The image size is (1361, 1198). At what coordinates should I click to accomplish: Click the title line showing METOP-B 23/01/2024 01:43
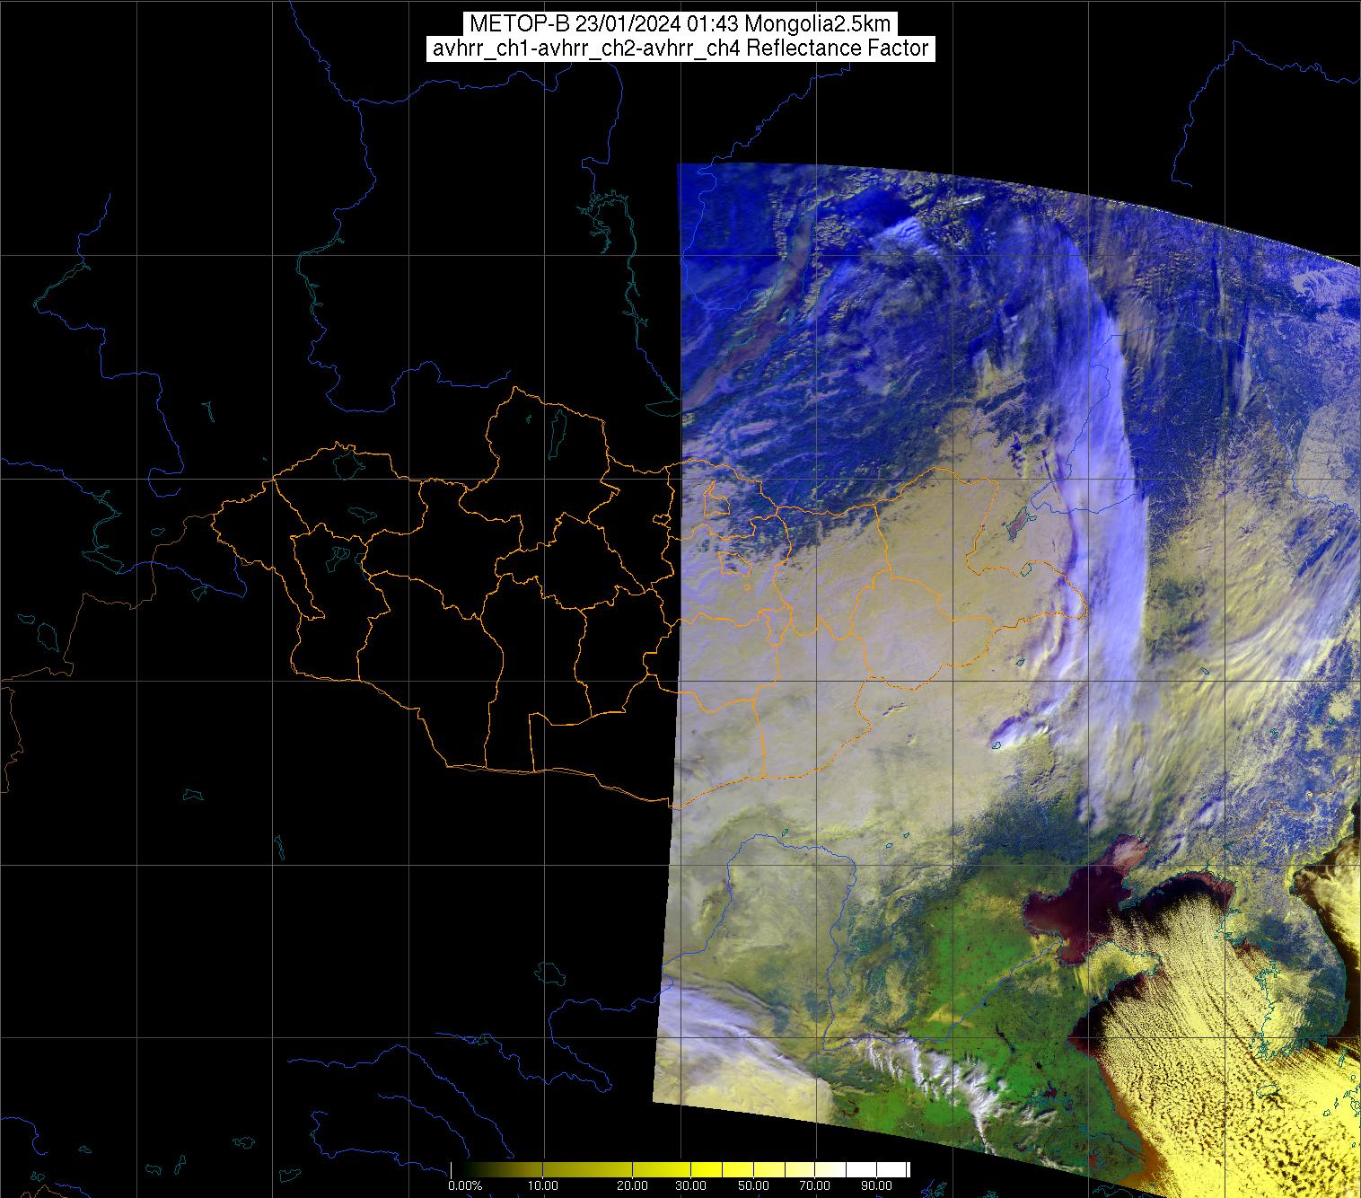(x=680, y=24)
